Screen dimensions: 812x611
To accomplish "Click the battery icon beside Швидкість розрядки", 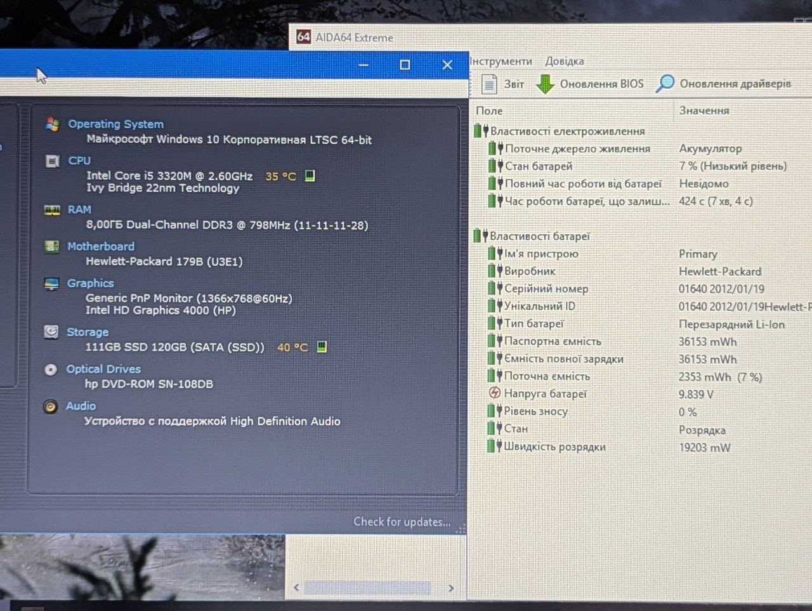I will point(495,447).
